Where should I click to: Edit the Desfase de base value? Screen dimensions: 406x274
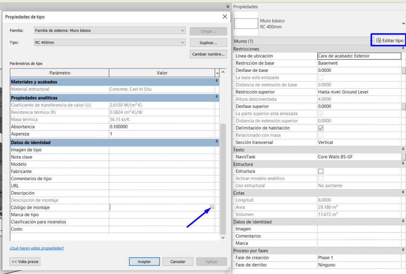(359, 71)
